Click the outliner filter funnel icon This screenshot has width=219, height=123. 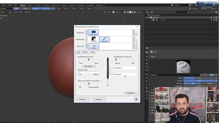212,12
